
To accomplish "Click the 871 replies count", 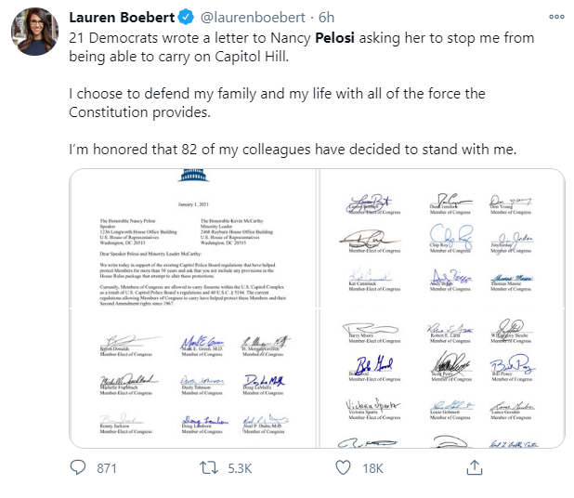I will click(106, 468).
